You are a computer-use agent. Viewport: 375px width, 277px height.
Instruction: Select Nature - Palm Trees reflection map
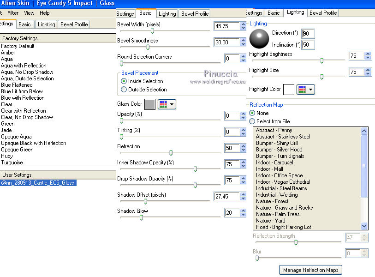(278, 214)
